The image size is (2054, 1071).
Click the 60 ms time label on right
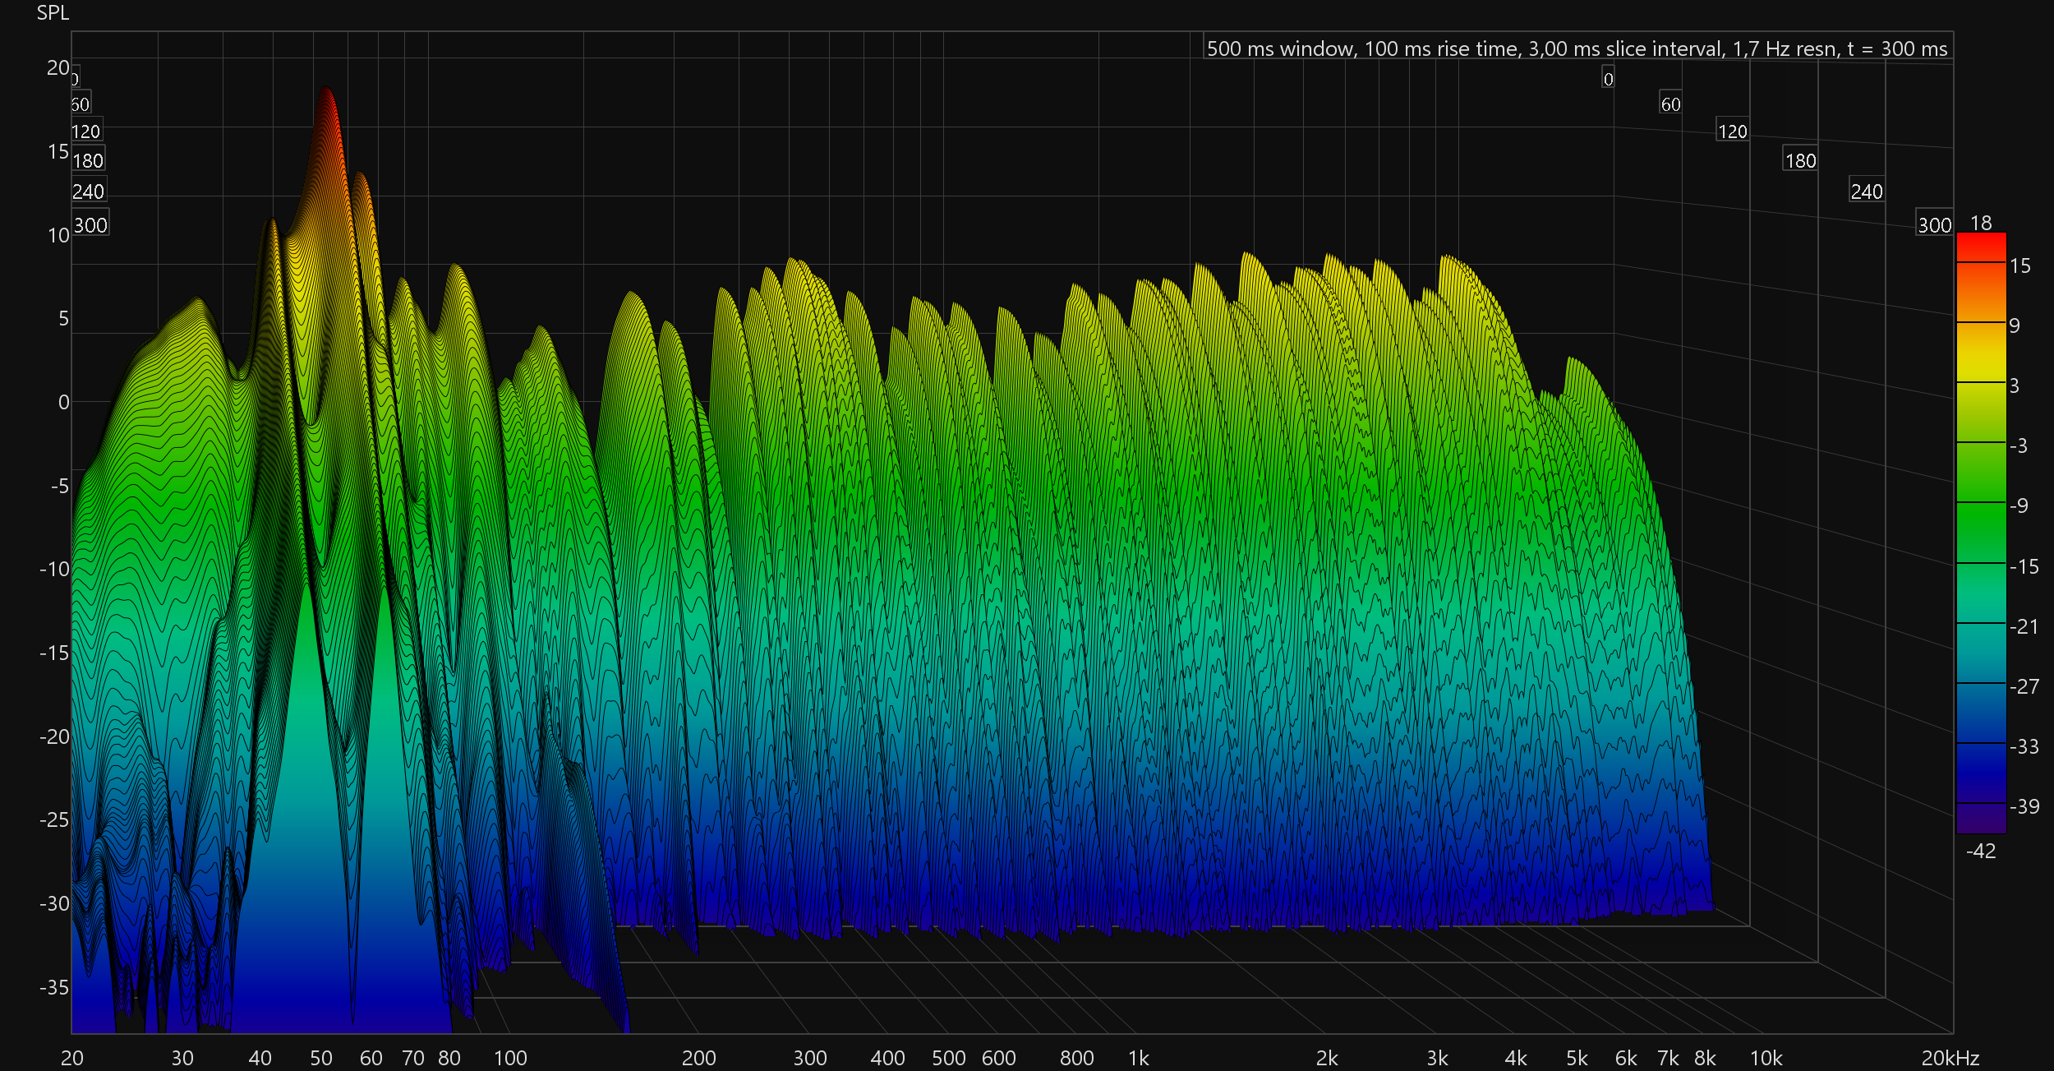pyautogui.click(x=1670, y=104)
